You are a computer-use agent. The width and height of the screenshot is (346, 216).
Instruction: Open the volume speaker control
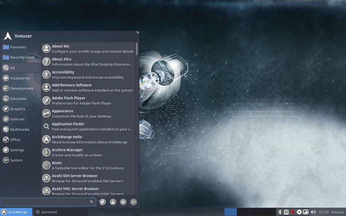(x=313, y=212)
